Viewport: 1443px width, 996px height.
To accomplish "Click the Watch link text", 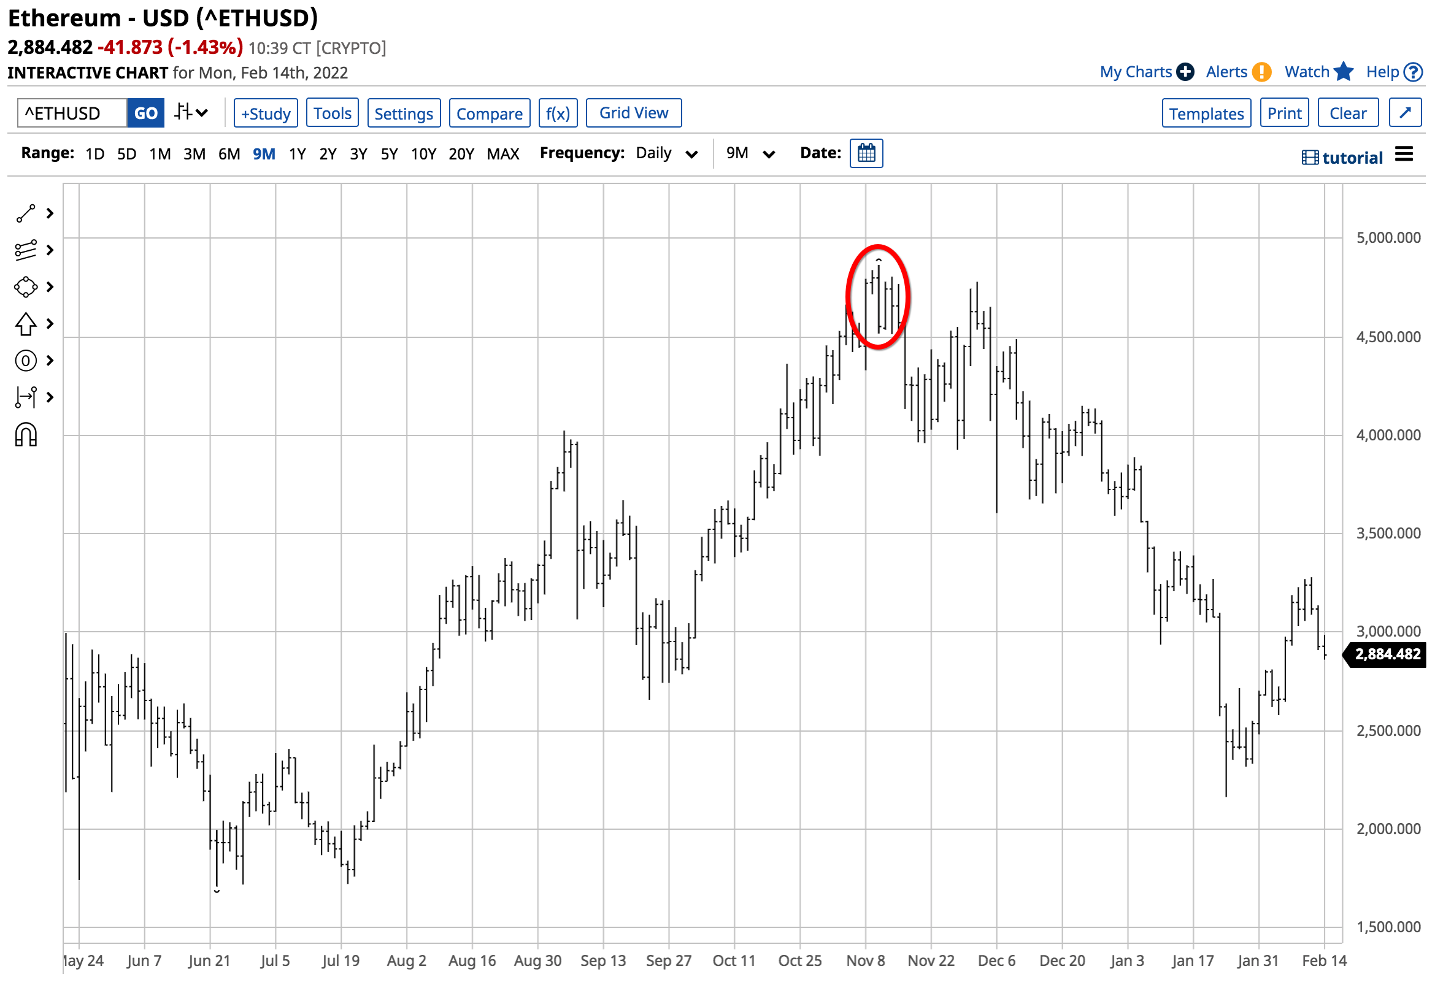I will tap(1306, 72).
